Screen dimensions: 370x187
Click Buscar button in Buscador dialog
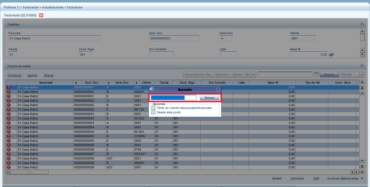pos(210,98)
